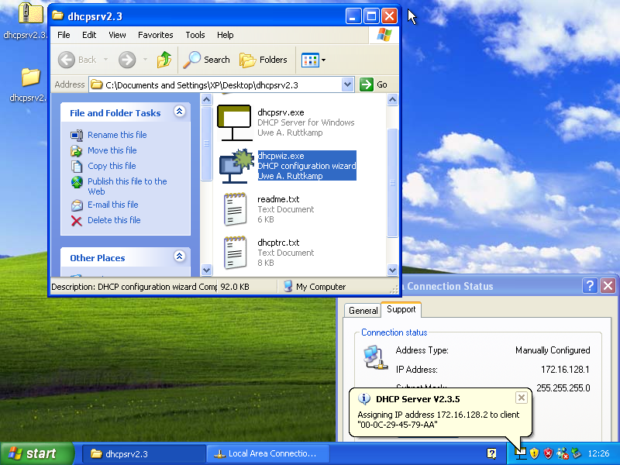Select the readme.txt file icon
Image resolution: width=620 pixels, height=465 pixels.
pyautogui.click(x=235, y=208)
